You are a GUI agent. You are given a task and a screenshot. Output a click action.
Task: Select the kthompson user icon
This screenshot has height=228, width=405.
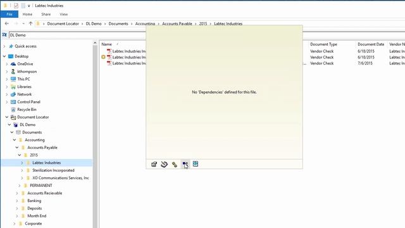tap(13, 72)
